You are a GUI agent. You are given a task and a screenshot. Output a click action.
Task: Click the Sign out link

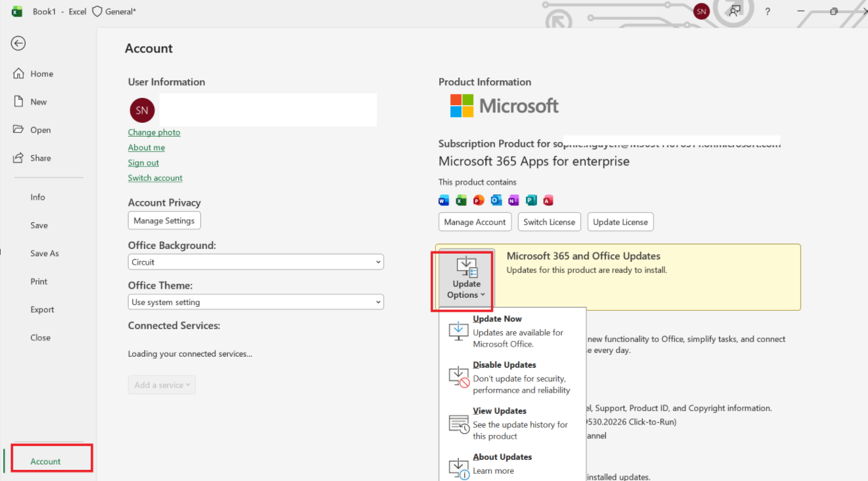(x=144, y=163)
